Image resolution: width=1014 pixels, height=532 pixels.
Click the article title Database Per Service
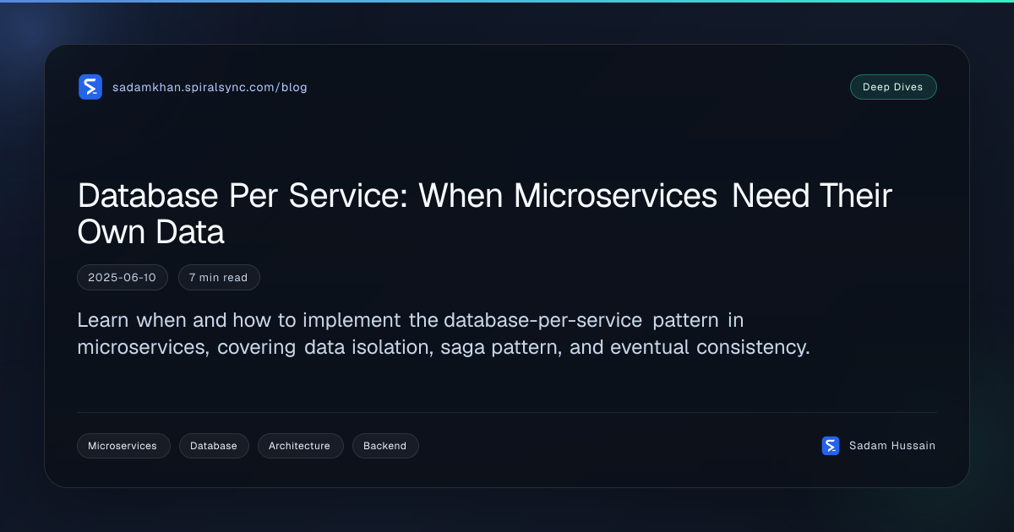(x=485, y=214)
